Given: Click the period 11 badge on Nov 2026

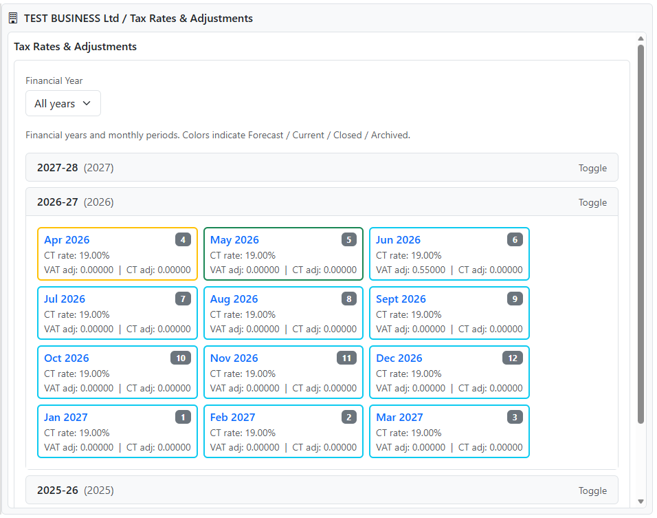Looking at the screenshot, I should [346, 358].
